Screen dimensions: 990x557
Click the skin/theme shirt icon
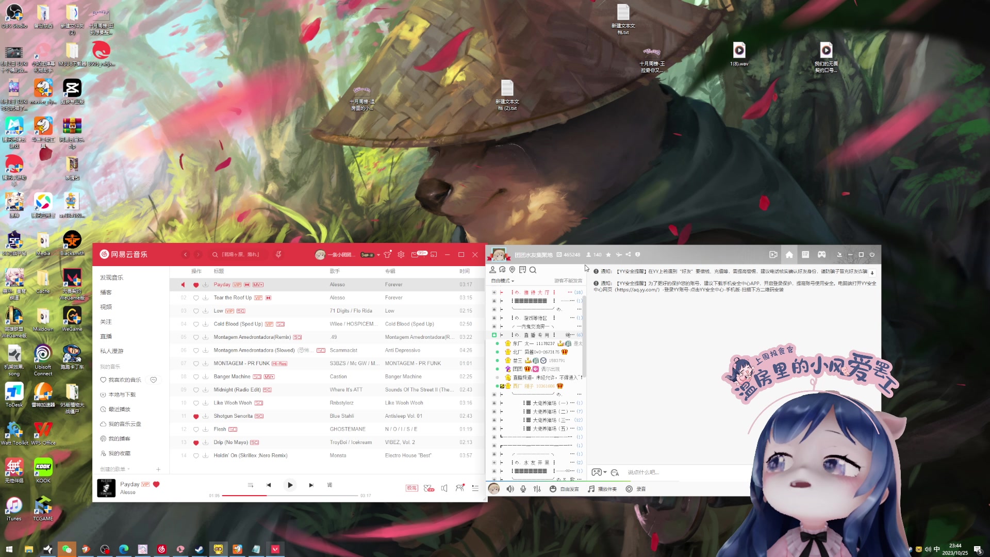(x=388, y=254)
